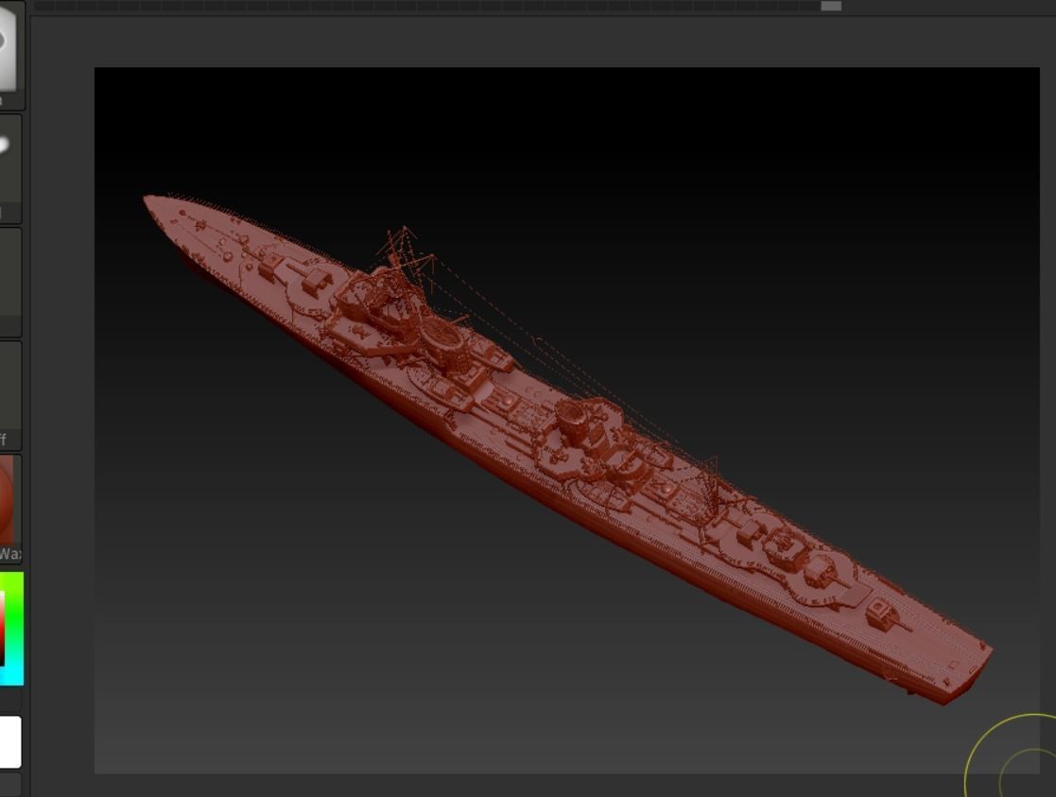The image size is (1056, 797).
Task: Select the white main color swatch
Action: click(10, 742)
